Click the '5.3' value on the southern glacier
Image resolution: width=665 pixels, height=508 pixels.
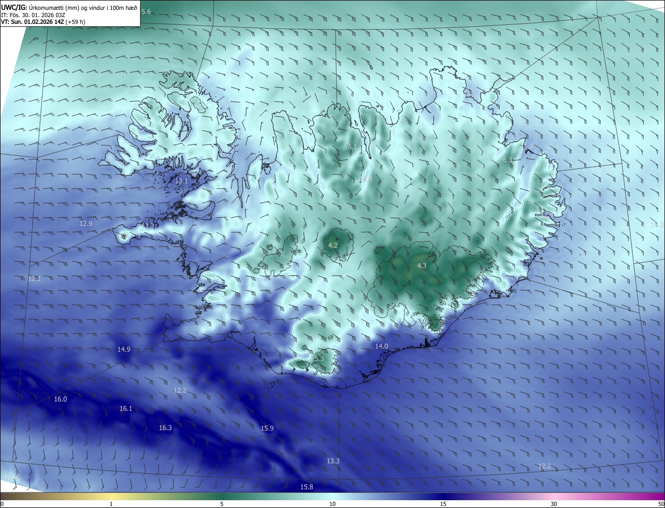[x=319, y=358]
